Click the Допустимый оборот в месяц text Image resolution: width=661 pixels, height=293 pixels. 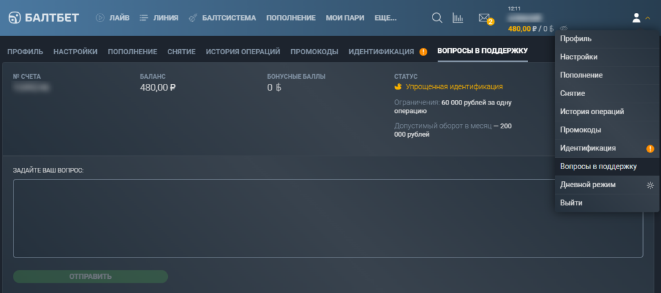(x=443, y=126)
